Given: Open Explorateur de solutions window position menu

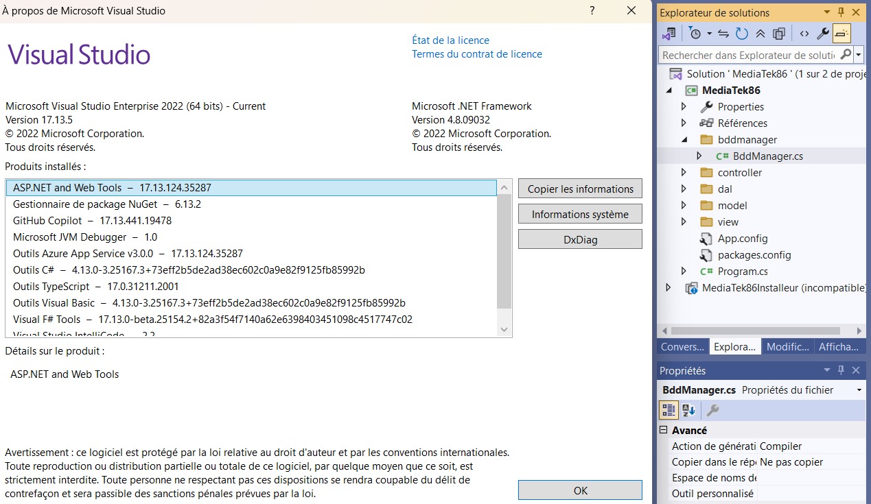Looking at the screenshot, I should pos(826,12).
